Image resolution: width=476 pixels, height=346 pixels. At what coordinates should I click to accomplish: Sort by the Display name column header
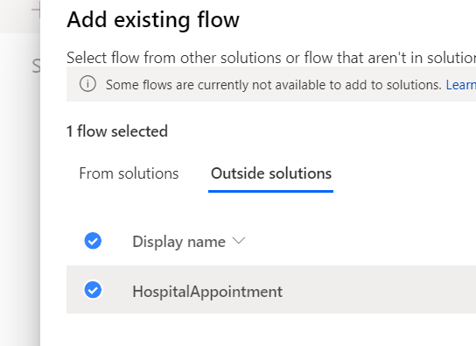coord(178,242)
